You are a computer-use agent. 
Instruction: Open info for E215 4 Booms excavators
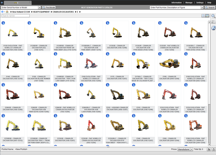pos(108,85)
